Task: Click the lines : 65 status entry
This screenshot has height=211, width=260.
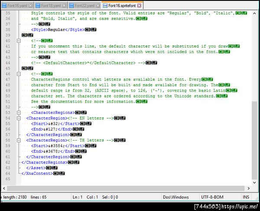Action: 39,197
